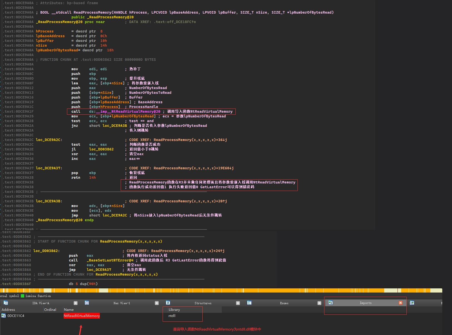The image size is (452, 335).
Task: Click the Hex View-1 tab icon
Action: [x=87, y=303]
